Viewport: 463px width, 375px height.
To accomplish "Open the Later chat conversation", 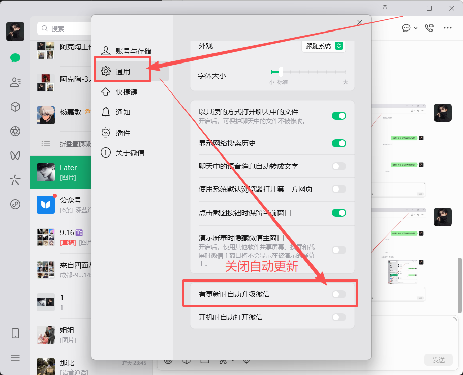I will 61,172.
